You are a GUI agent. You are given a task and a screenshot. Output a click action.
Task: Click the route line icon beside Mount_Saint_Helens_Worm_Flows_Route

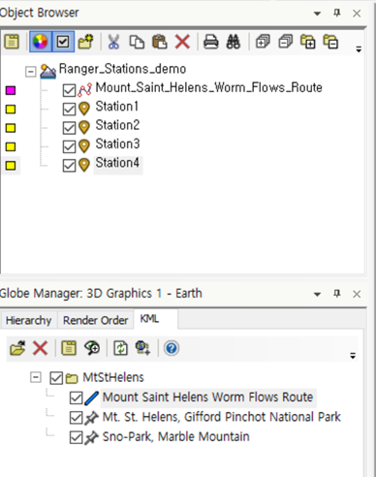[85, 90]
